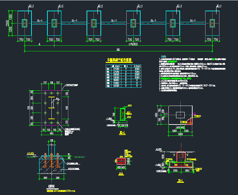Click the yellow table title text
Screen dimensions: 238x195
(x=119, y=61)
